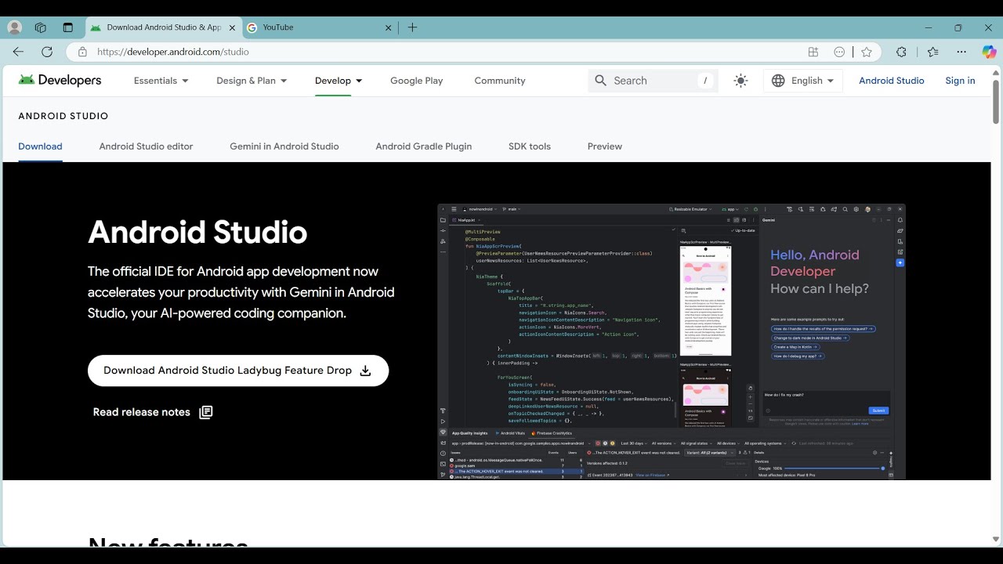Switch to Android Studio editor tab

(146, 146)
